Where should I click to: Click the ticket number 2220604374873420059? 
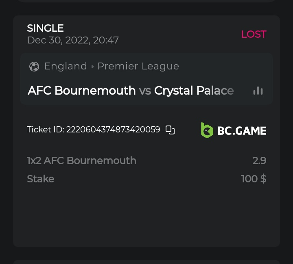click(113, 130)
